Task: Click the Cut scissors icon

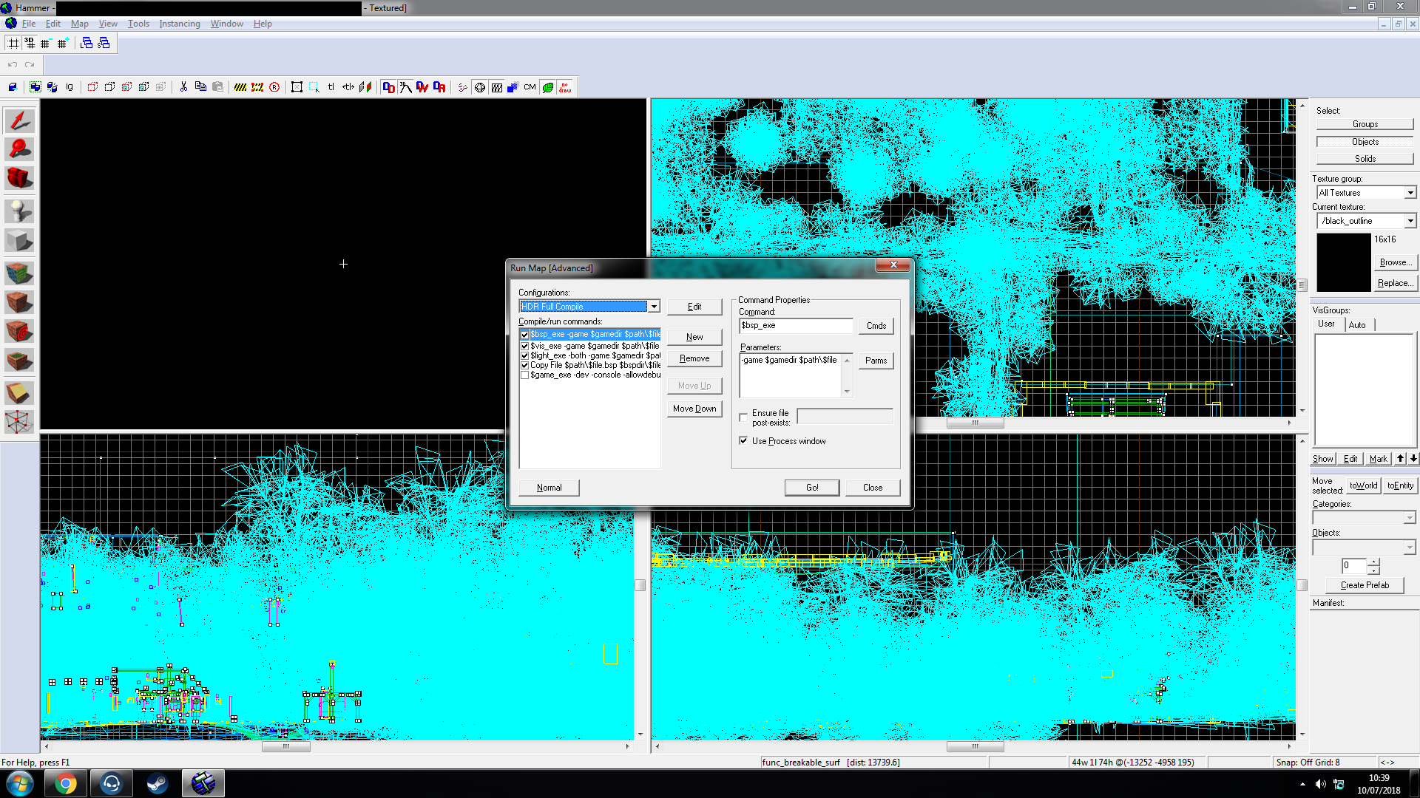Action: (183, 87)
